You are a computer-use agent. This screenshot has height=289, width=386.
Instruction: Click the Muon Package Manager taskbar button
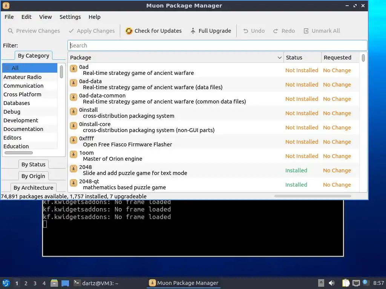click(x=184, y=283)
